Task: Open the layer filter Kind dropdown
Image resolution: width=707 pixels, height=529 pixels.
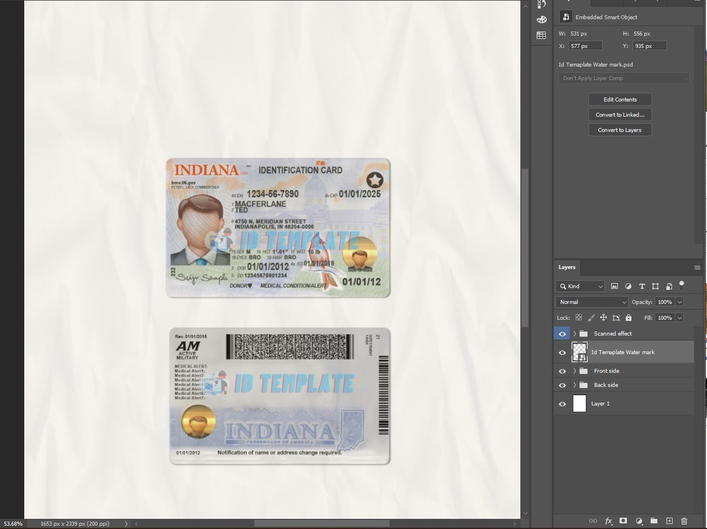Action: click(x=580, y=286)
